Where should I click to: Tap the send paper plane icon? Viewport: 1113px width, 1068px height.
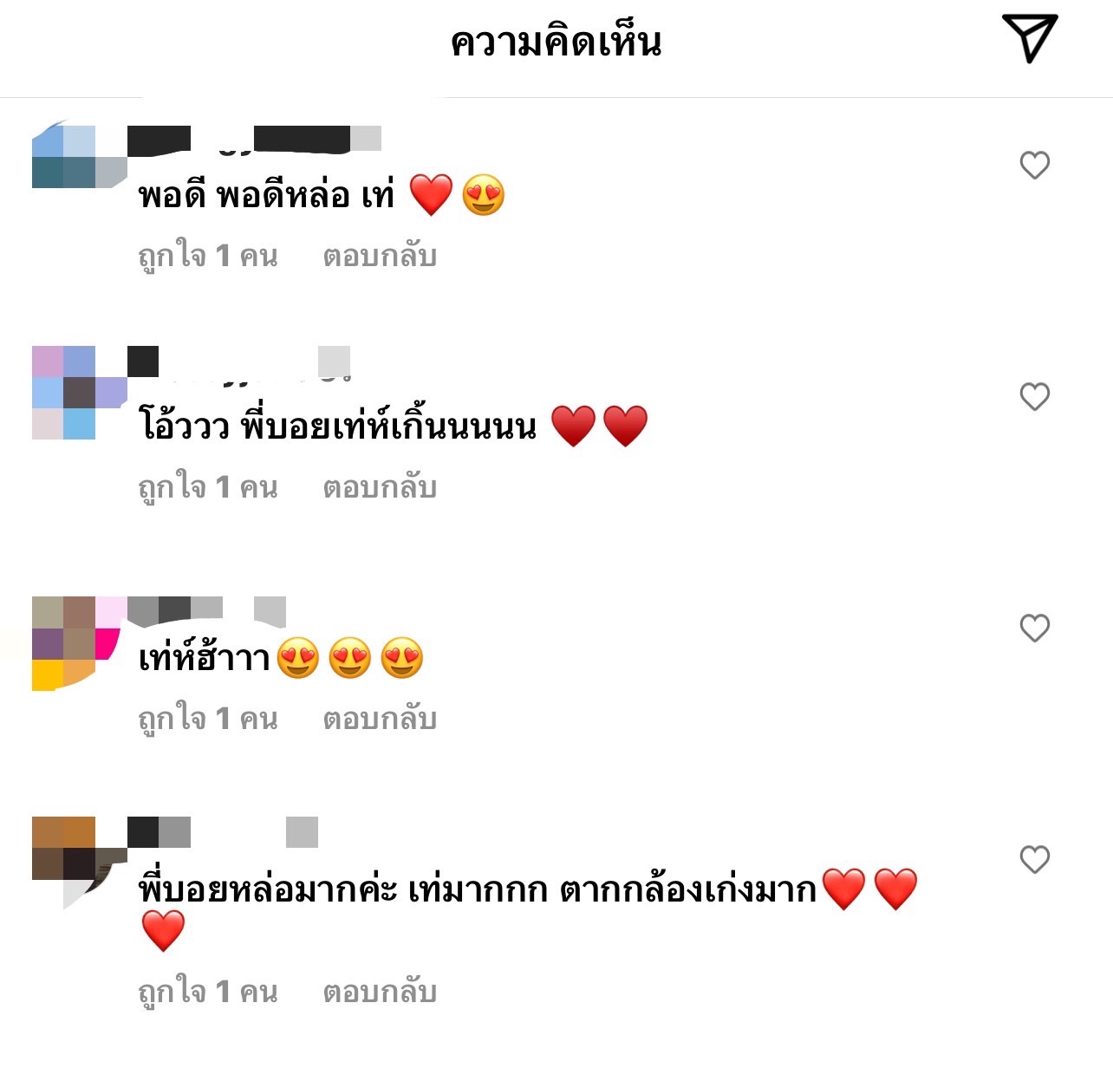1030,38
